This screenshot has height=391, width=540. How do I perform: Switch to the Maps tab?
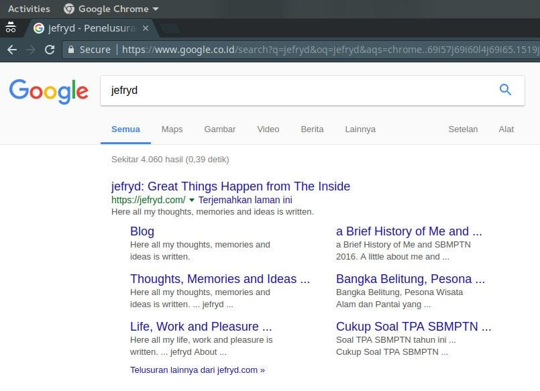[172, 129]
